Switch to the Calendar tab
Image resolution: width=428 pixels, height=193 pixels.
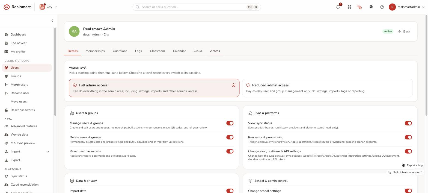point(179,51)
